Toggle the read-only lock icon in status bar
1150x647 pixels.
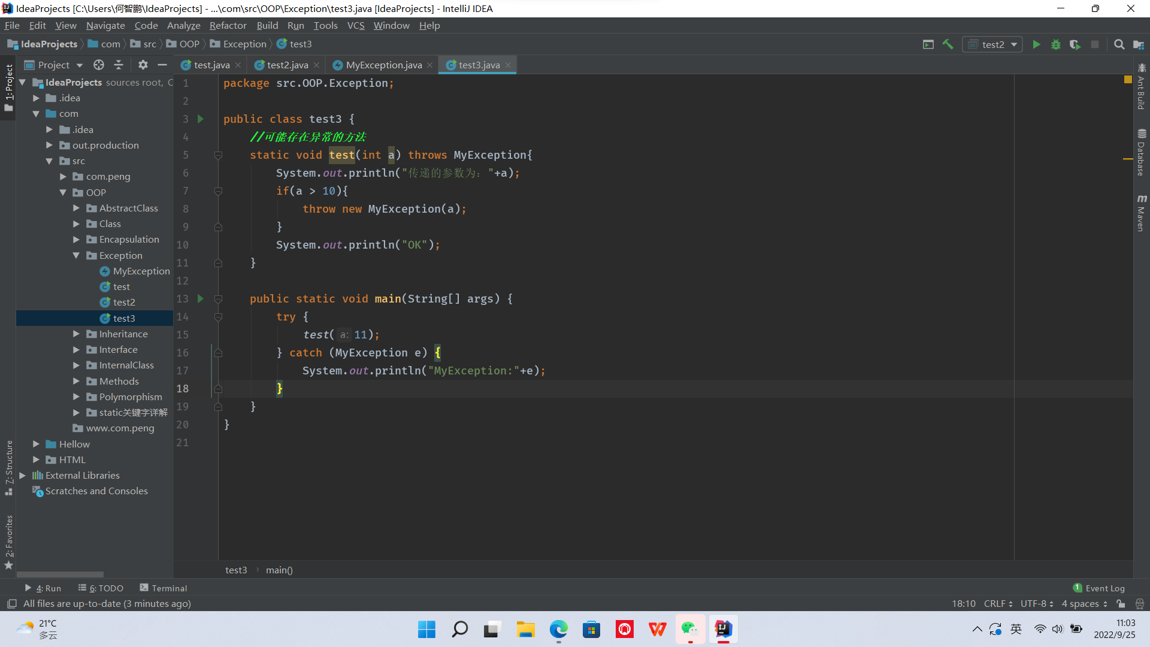[x=1121, y=604]
